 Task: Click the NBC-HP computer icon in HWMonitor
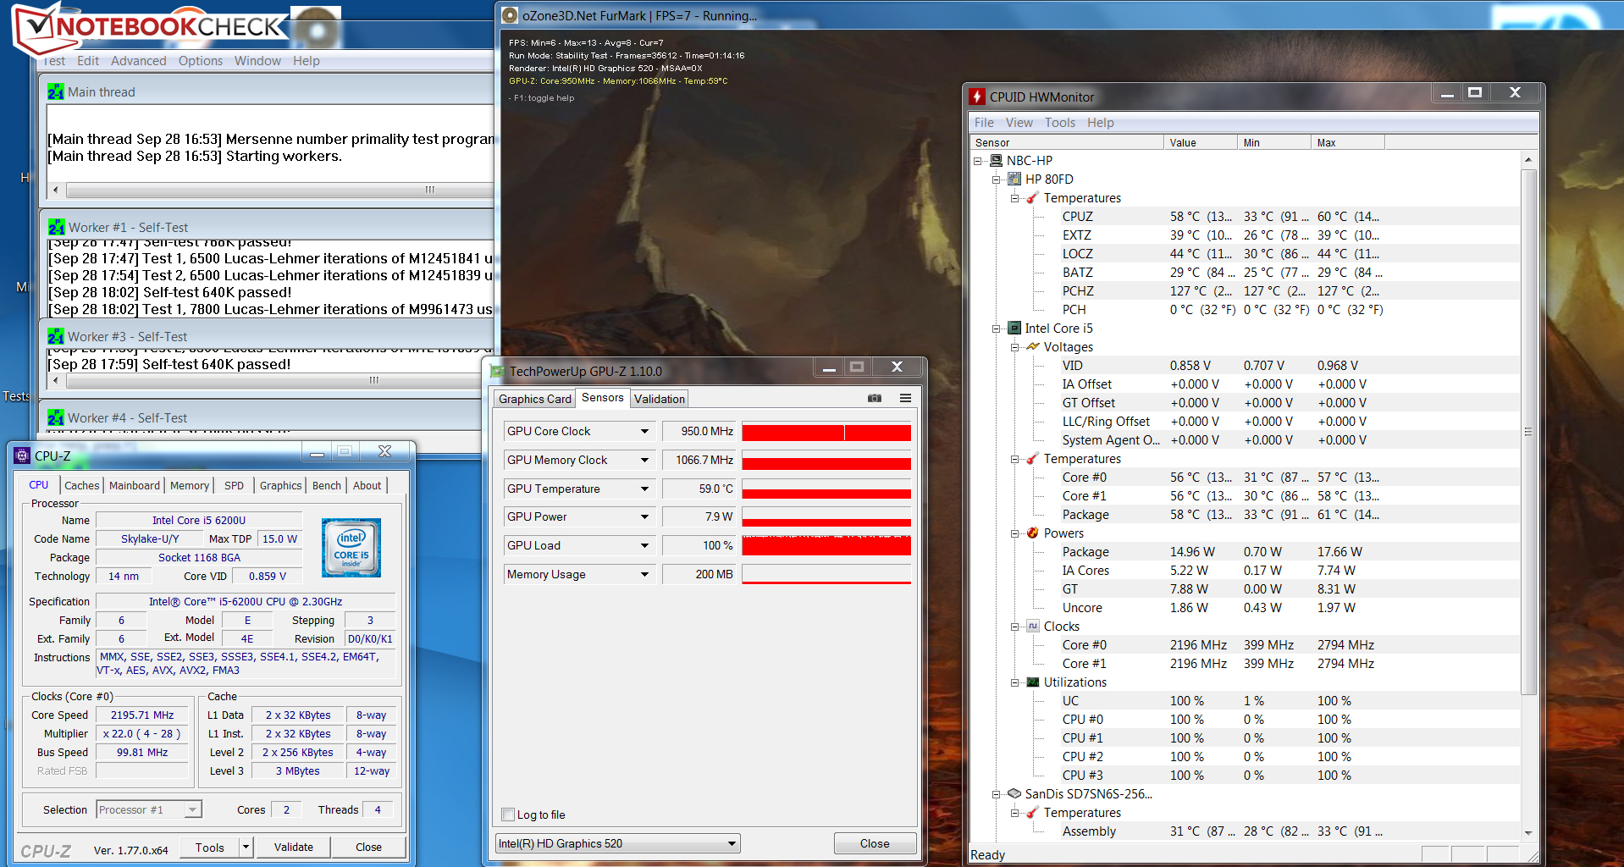pyautogui.click(x=996, y=160)
